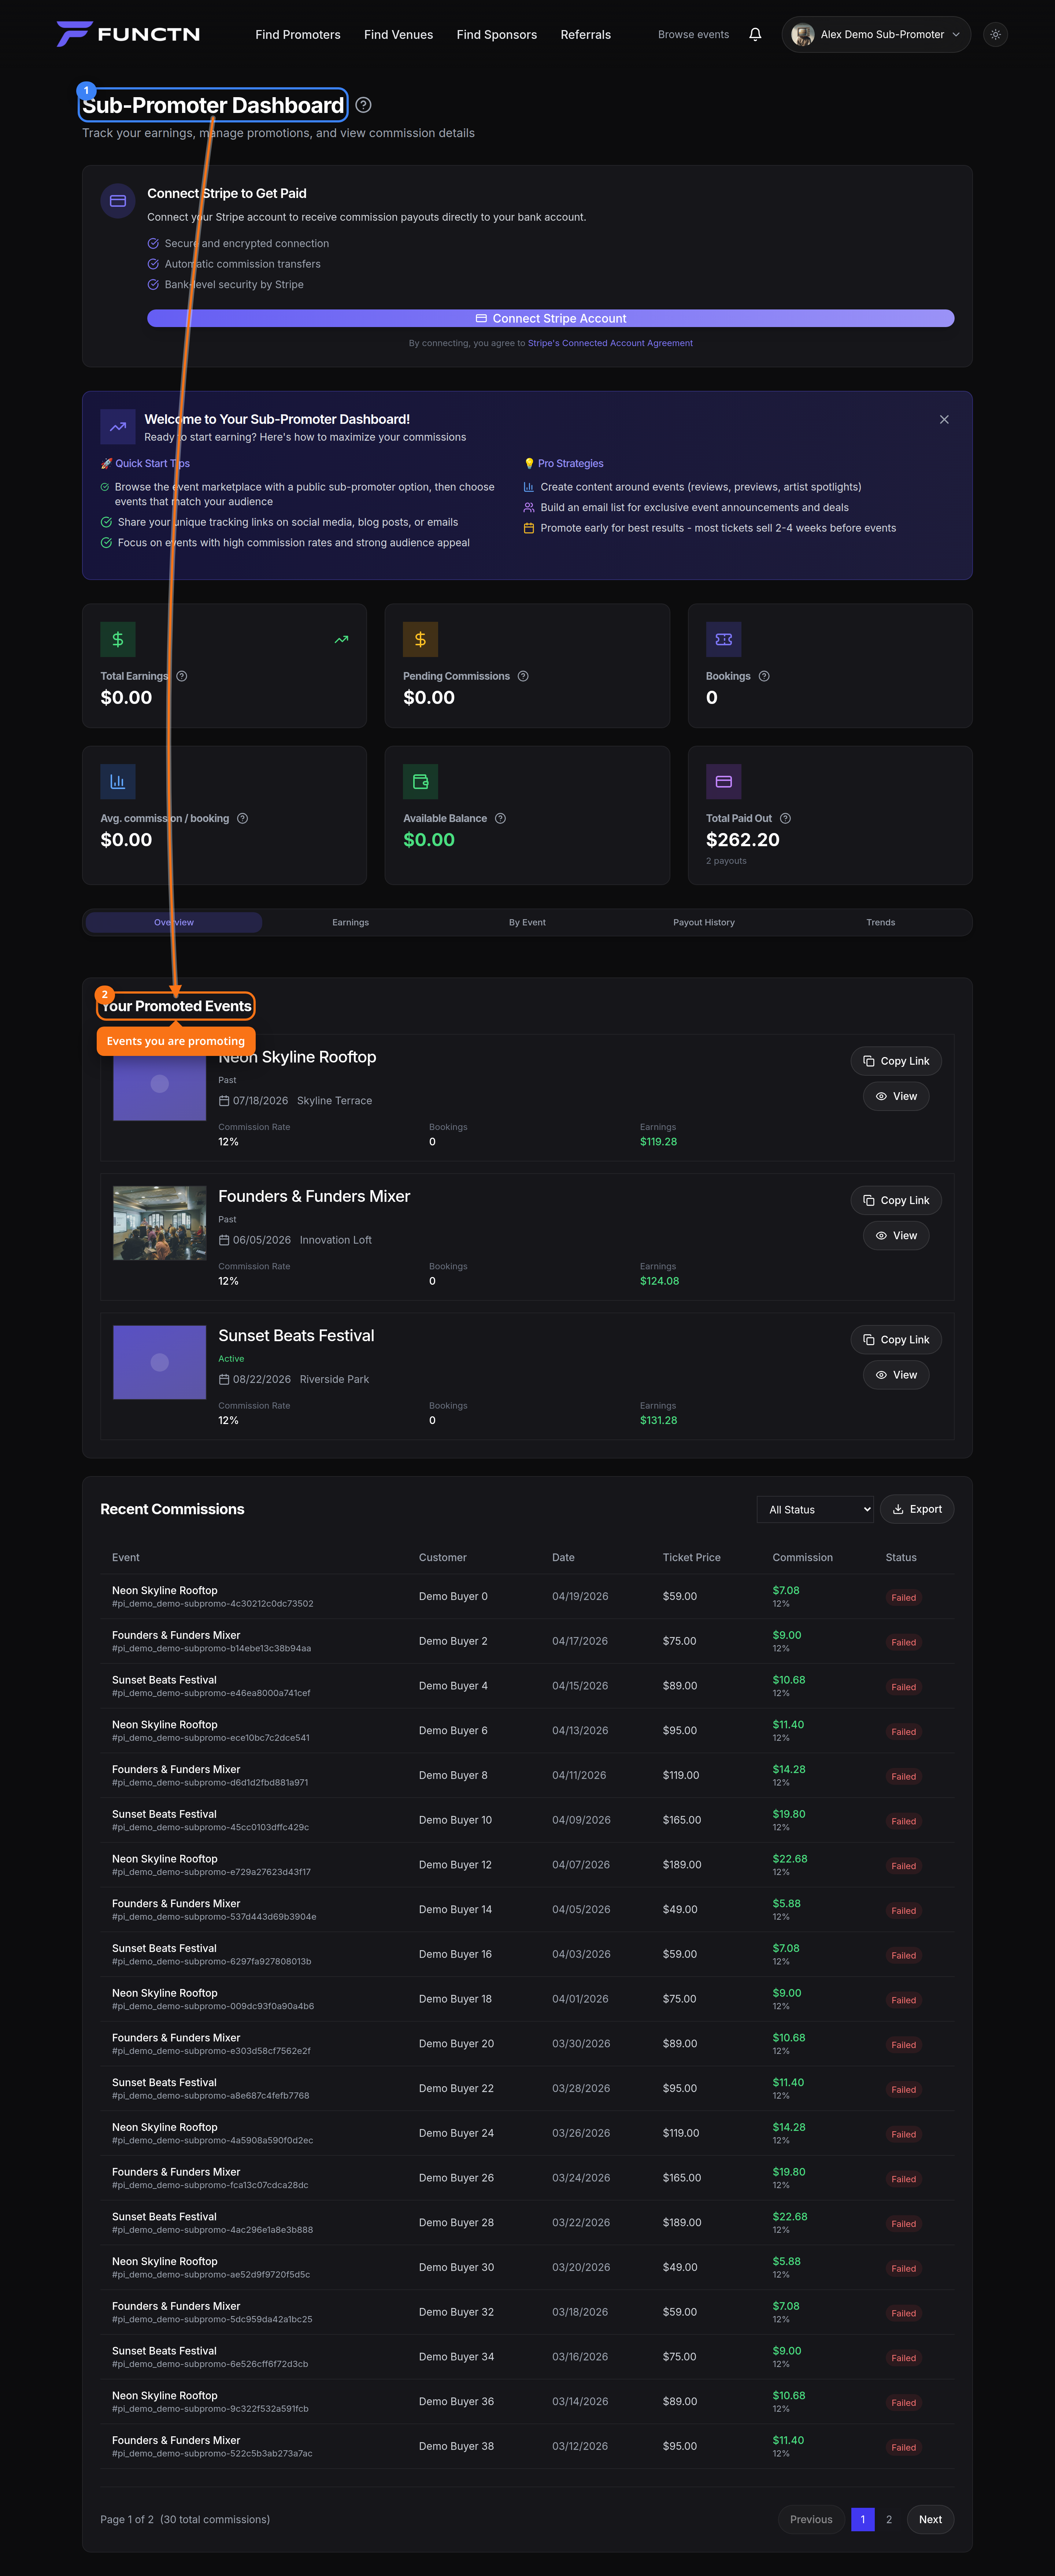Go to Find Promoters
Viewport: 1055px width, 2576px height.
point(298,34)
